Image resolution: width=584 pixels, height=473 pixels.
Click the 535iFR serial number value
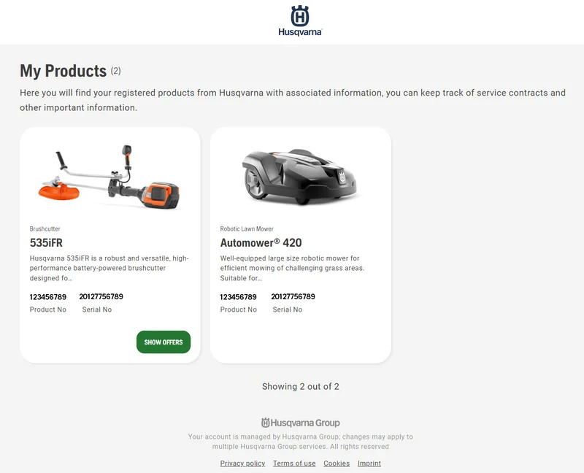pos(101,297)
